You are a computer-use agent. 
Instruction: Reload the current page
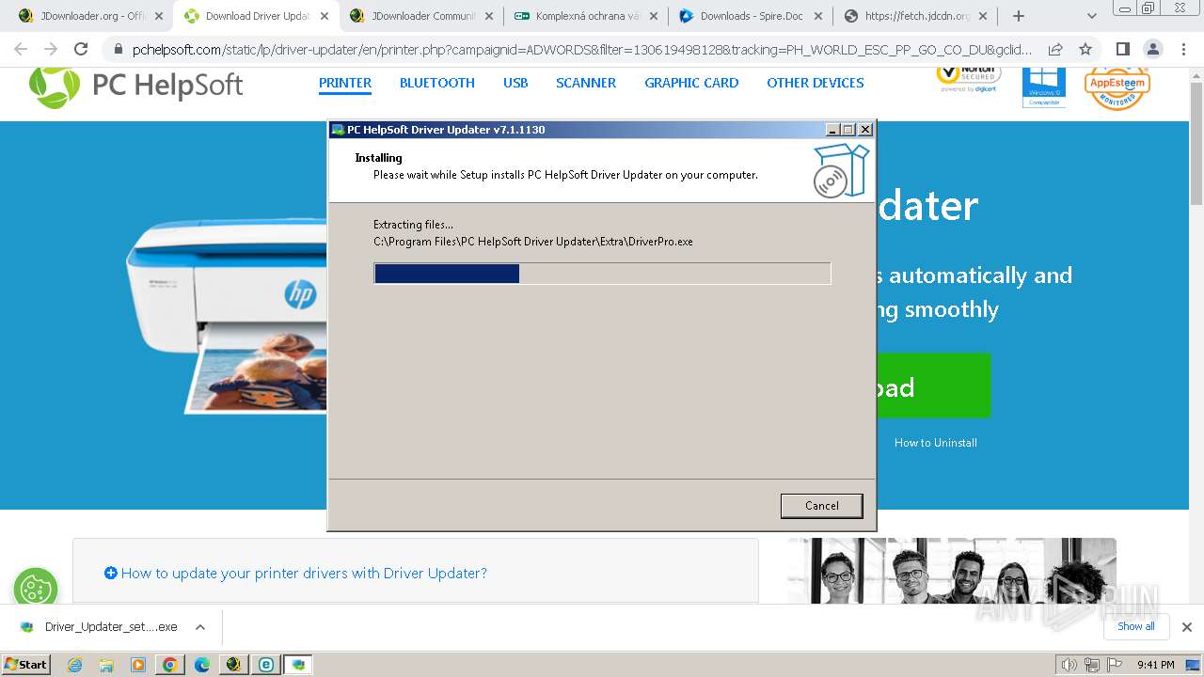tap(81, 50)
